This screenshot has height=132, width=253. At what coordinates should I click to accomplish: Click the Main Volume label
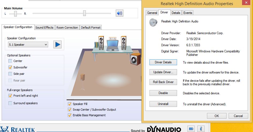tap(13, 8)
